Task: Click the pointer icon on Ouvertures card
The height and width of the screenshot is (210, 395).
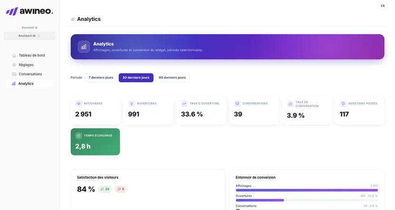Action: [x=132, y=104]
